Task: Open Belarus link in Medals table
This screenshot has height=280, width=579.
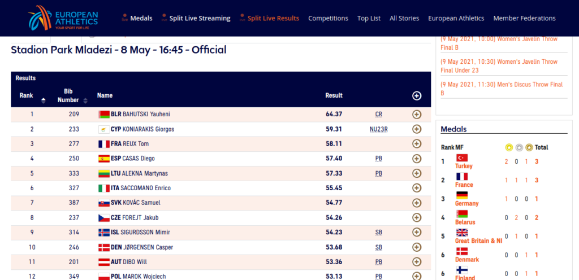Action: [x=465, y=222]
